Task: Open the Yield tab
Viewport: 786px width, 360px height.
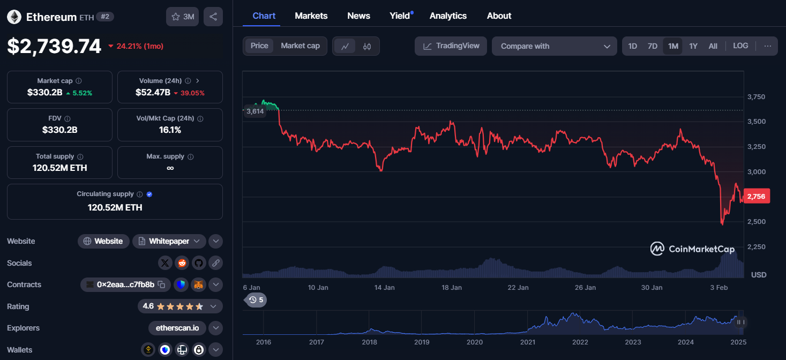Action: [x=400, y=16]
